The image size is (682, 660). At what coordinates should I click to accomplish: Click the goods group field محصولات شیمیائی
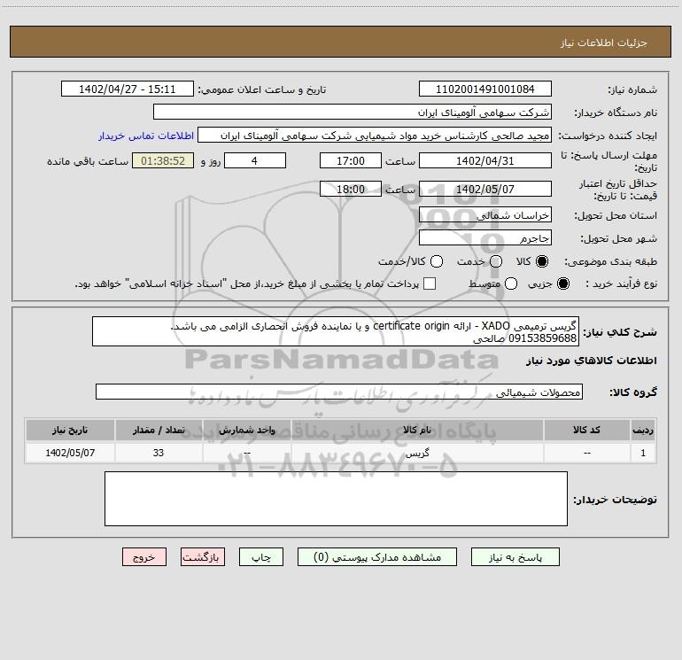coord(339,392)
